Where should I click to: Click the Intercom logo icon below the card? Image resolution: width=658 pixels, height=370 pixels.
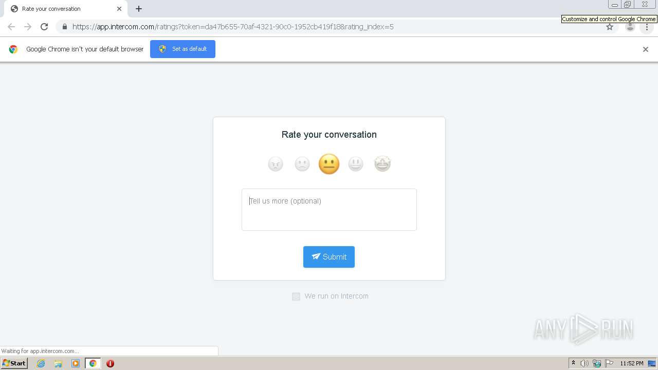pyautogui.click(x=296, y=296)
